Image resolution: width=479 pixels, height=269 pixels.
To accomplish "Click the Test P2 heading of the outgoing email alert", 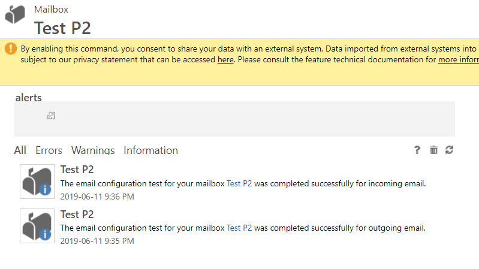I will coord(77,214).
